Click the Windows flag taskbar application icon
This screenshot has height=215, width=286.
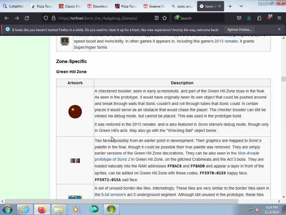click(x=111, y=209)
